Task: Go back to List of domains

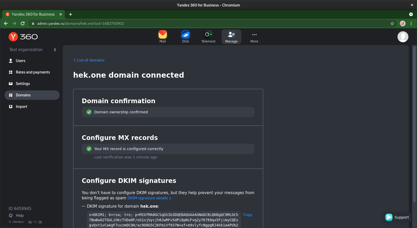Action: (x=89, y=60)
